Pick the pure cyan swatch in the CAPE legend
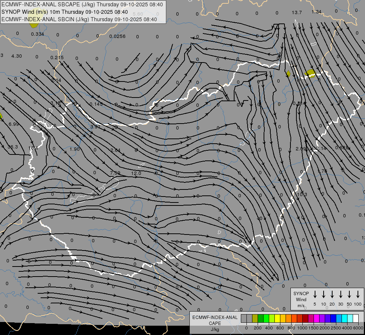 [344, 318]
